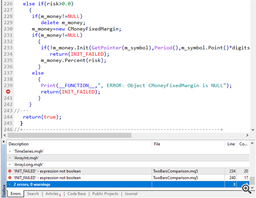The width and height of the screenshot is (256, 198).
Task: Click the error icon for line 234 entry
Action: click(x=10, y=171)
